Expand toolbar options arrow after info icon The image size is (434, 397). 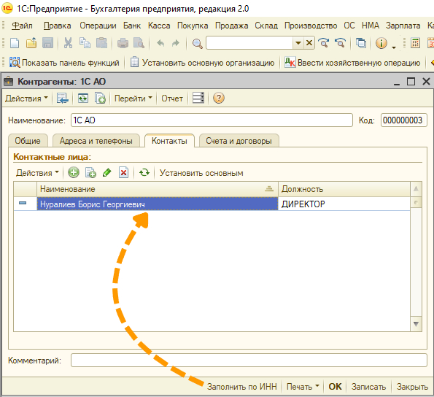(x=394, y=47)
